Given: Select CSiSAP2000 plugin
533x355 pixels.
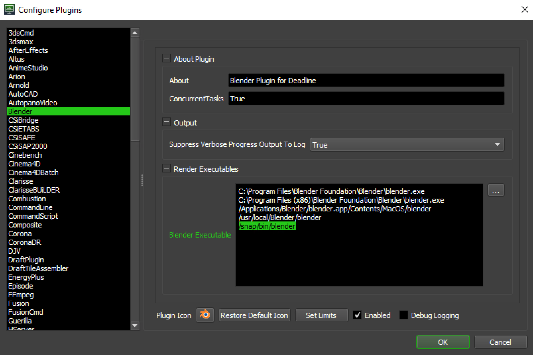Looking at the screenshot, I should click(x=68, y=146).
